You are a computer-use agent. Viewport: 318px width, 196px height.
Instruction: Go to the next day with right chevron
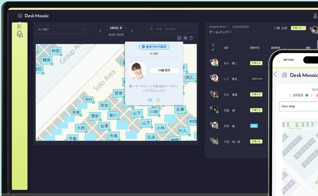pos(131,31)
